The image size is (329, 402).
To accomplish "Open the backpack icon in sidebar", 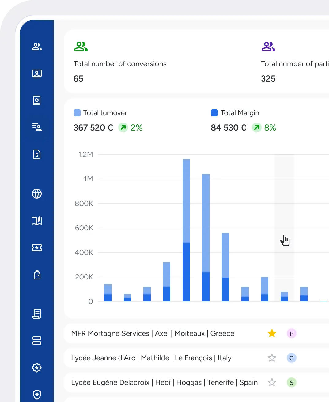I will pyautogui.click(x=37, y=275).
